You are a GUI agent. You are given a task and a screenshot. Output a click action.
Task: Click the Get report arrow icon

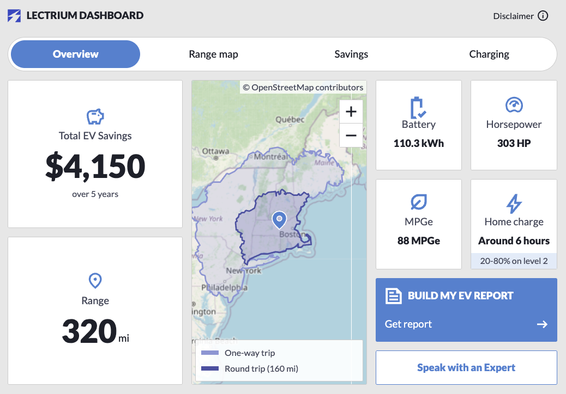tap(542, 324)
